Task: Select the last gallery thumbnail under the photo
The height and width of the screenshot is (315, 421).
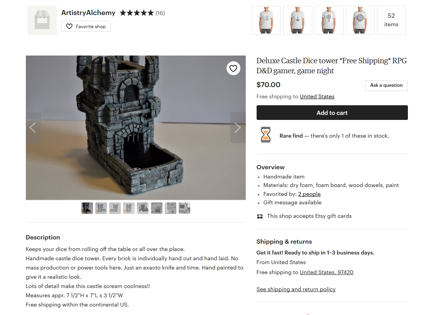Action: click(184, 208)
